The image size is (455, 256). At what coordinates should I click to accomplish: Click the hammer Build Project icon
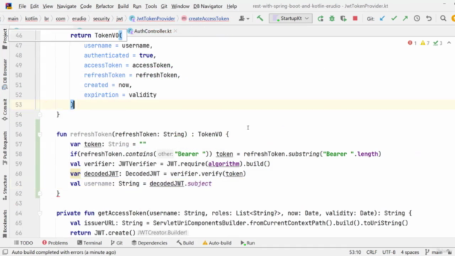(x=259, y=18)
